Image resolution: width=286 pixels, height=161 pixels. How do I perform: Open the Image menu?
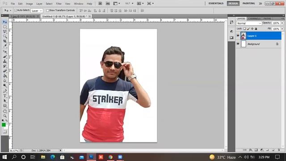coord(29,4)
